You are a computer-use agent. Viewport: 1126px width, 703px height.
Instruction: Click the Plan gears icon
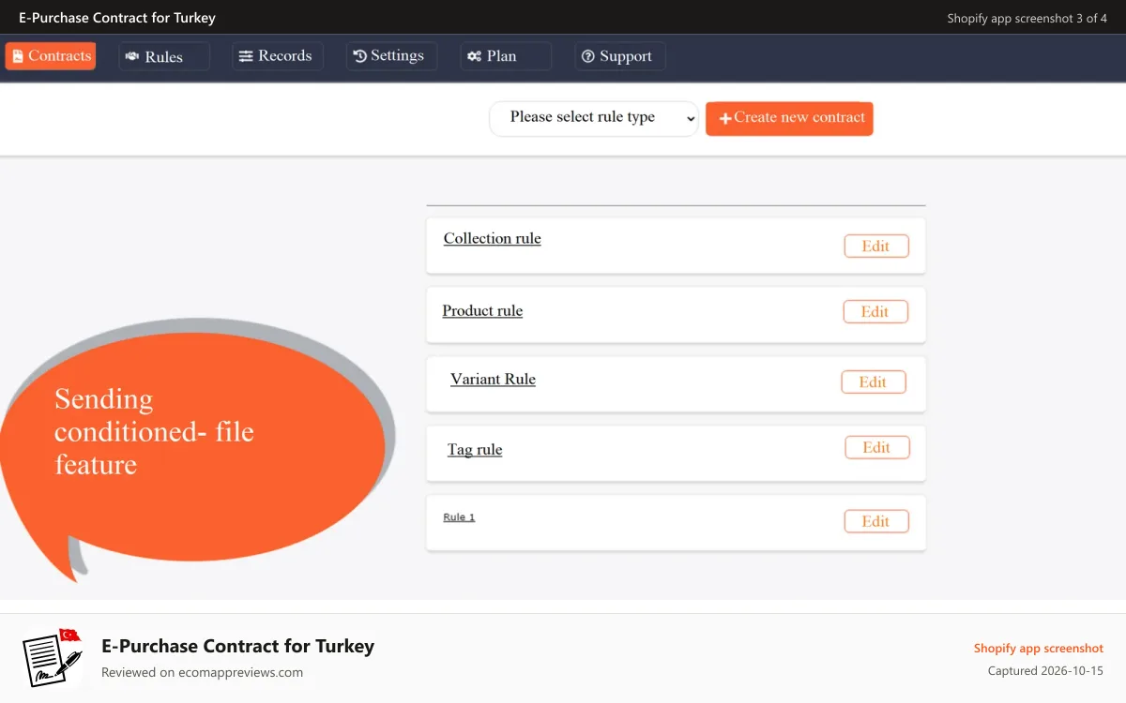pos(475,56)
